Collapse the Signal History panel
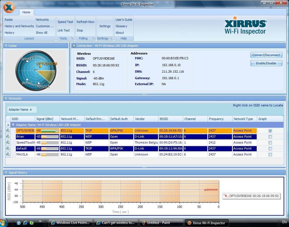Image resolution: width=289 pixels, height=227 pixels. tap(6, 173)
